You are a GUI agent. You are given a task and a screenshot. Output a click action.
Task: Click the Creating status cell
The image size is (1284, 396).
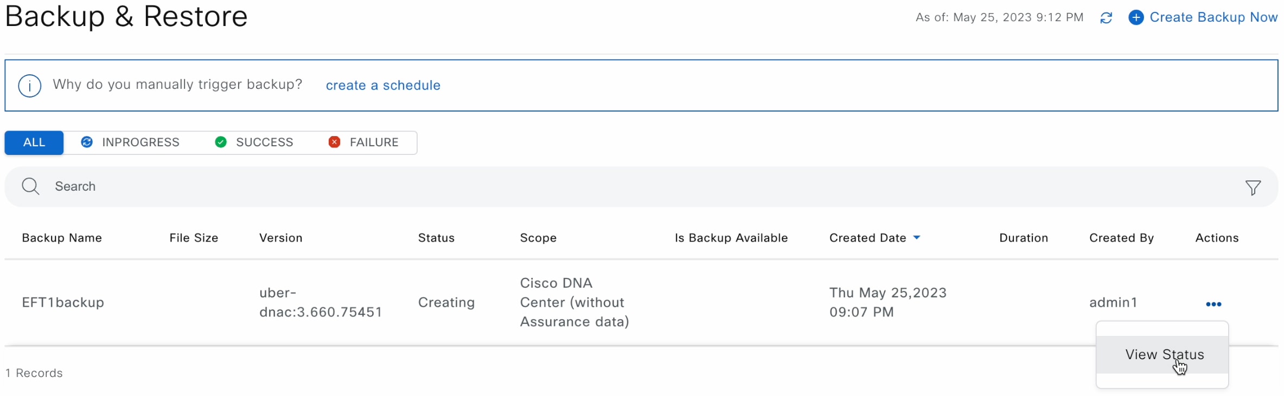click(446, 302)
